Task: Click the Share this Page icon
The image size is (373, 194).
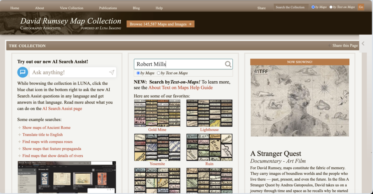Action: click(x=330, y=46)
